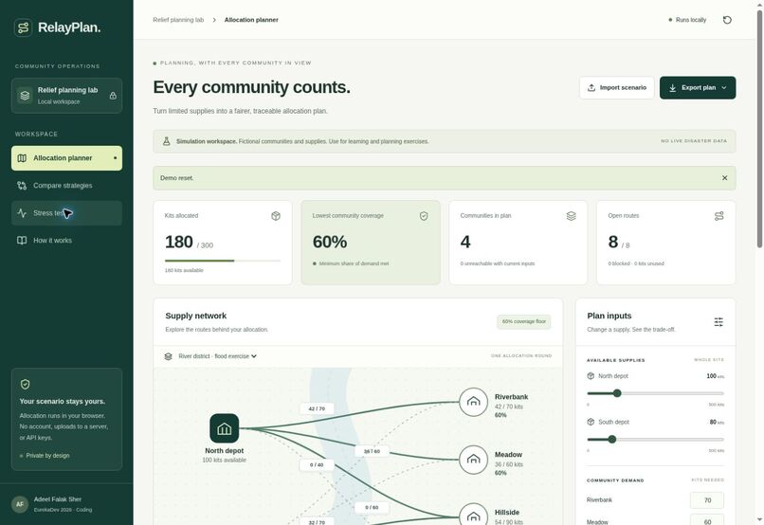Click the 60% coverage floor badge

pyautogui.click(x=524, y=322)
